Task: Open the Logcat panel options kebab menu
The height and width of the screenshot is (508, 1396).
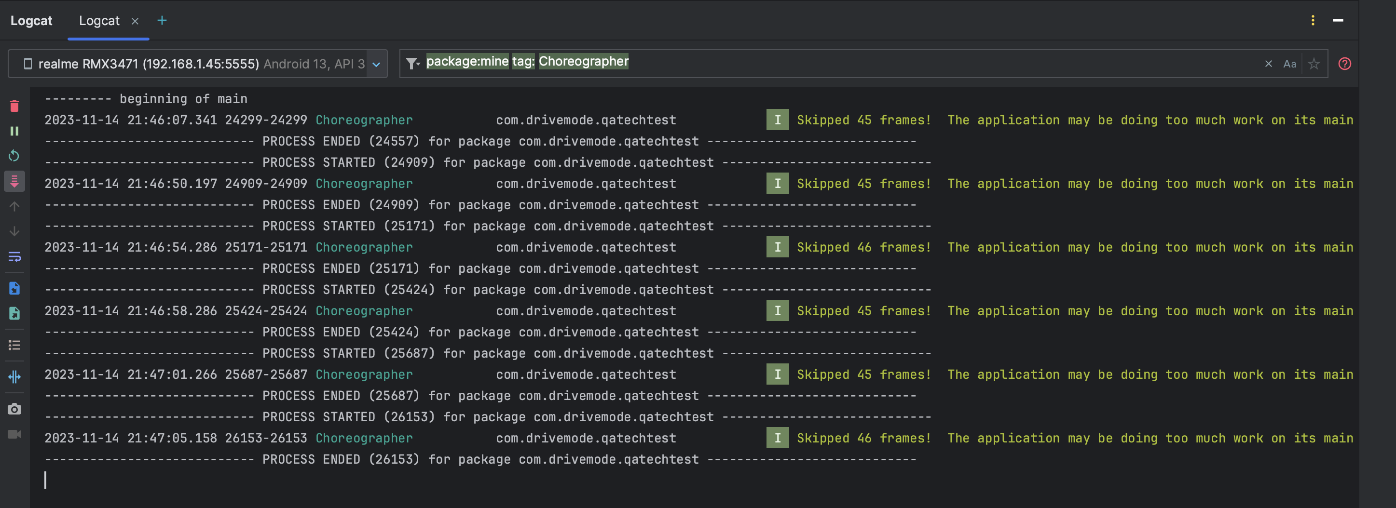Action: tap(1313, 21)
